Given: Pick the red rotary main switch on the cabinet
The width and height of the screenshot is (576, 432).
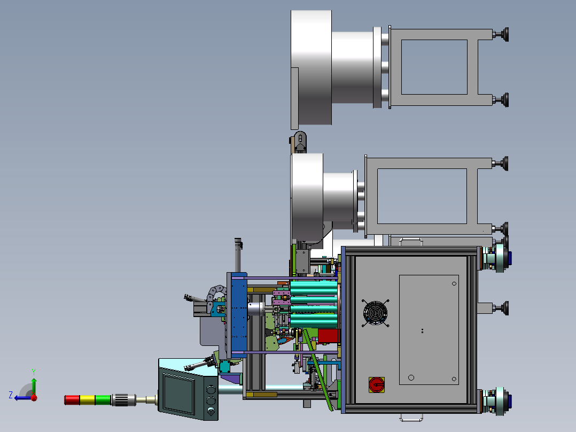Looking at the screenshot, I should pos(377,385).
